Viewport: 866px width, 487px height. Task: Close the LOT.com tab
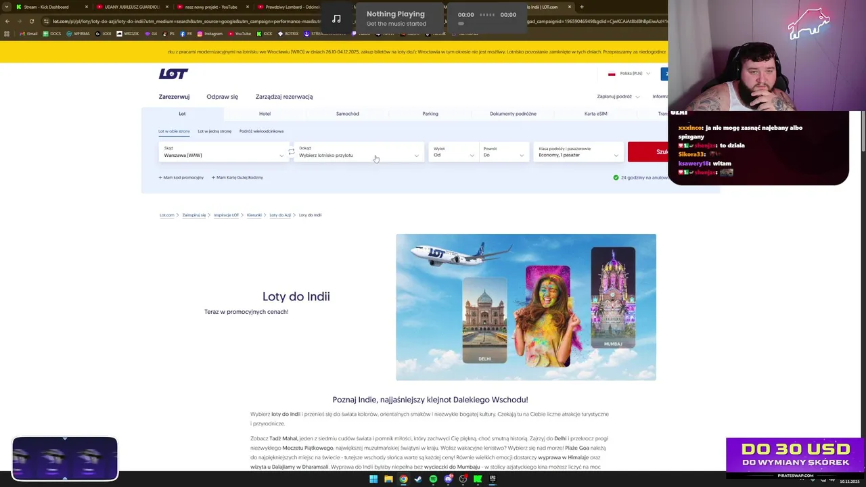click(x=570, y=7)
